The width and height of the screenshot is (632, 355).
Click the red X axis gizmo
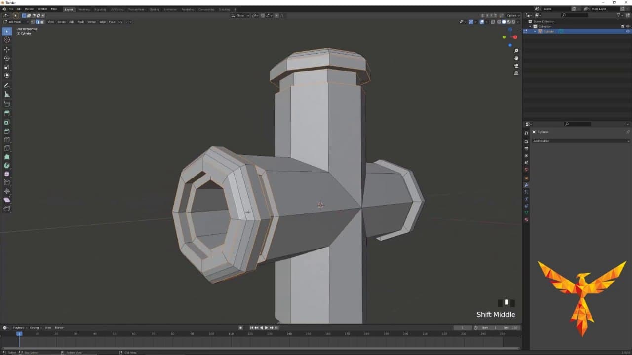pos(515,37)
